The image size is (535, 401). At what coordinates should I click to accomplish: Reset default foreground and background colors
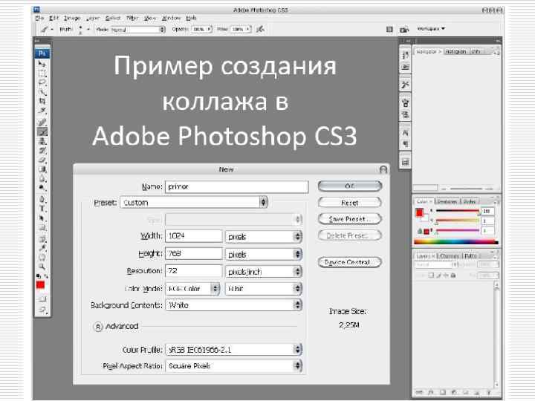point(38,276)
